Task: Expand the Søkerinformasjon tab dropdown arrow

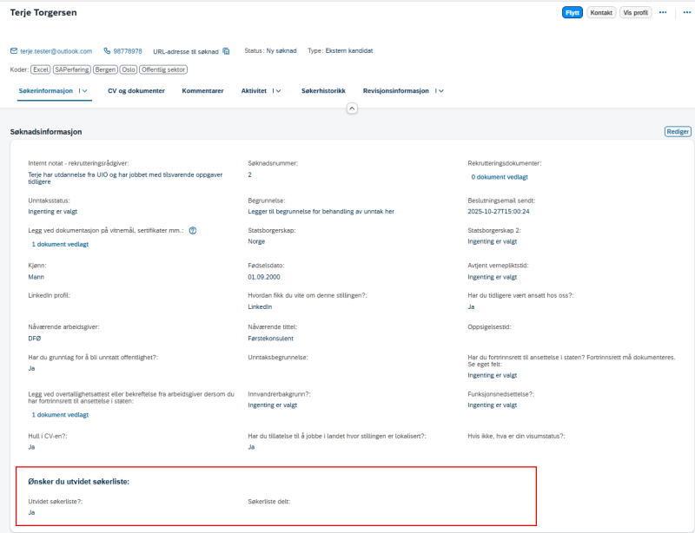Action: (84, 91)
